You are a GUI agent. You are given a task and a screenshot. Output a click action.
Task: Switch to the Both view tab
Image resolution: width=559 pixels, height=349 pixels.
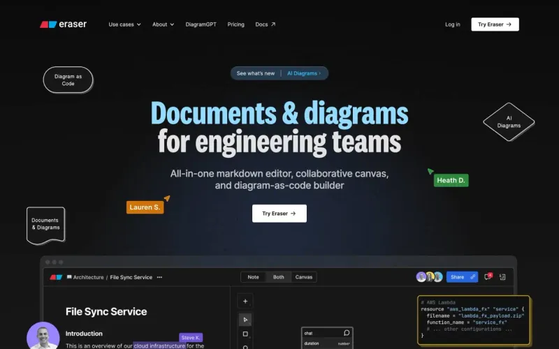278,277
